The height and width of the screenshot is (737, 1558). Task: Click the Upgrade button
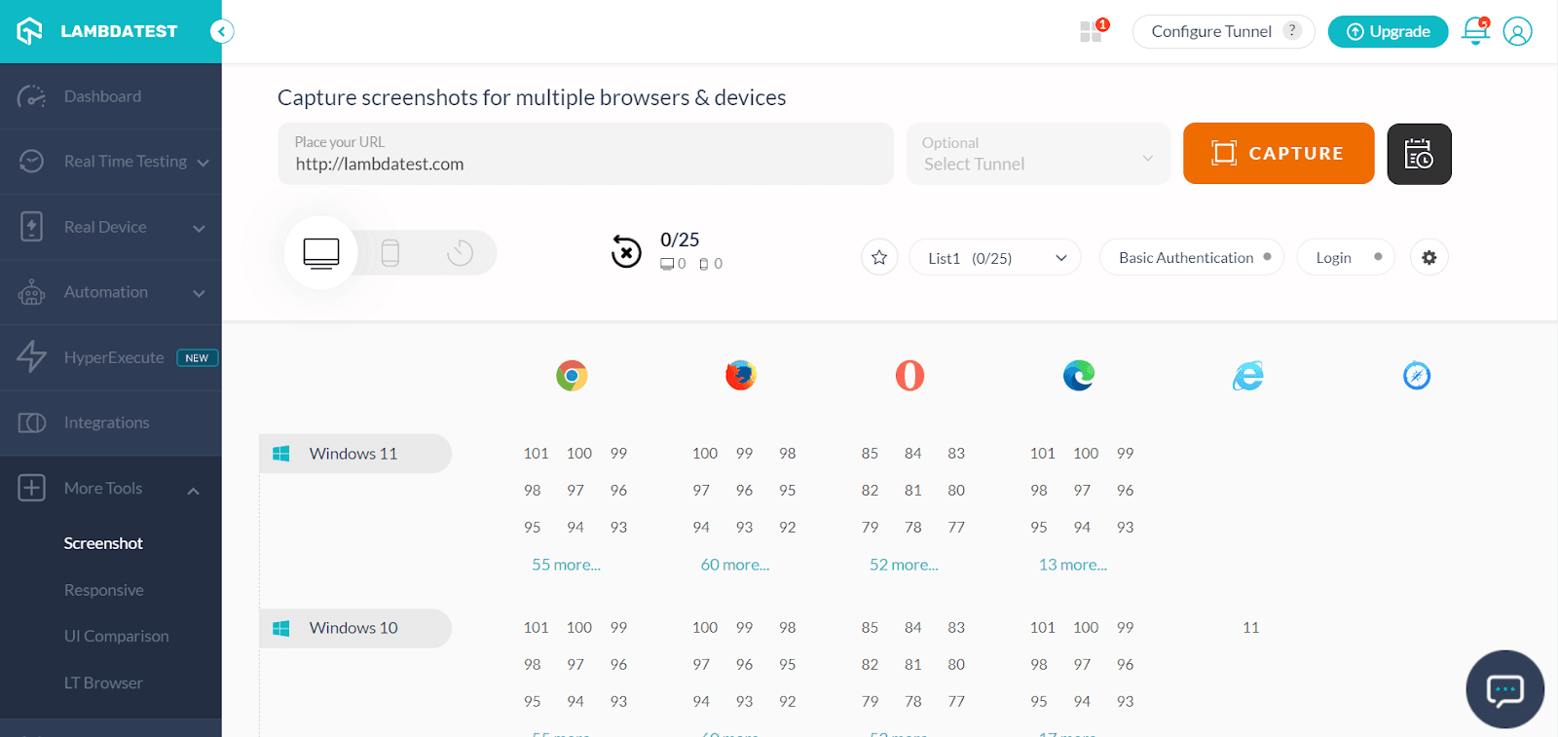pos(1388,31)
